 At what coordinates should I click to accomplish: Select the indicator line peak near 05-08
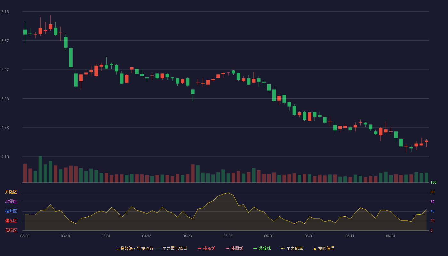click(x=228, y=193)
